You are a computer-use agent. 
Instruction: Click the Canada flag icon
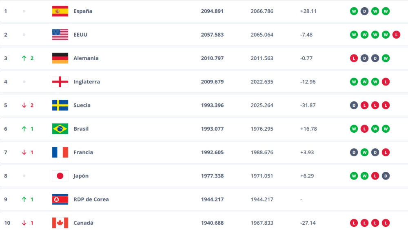point(60,223)
